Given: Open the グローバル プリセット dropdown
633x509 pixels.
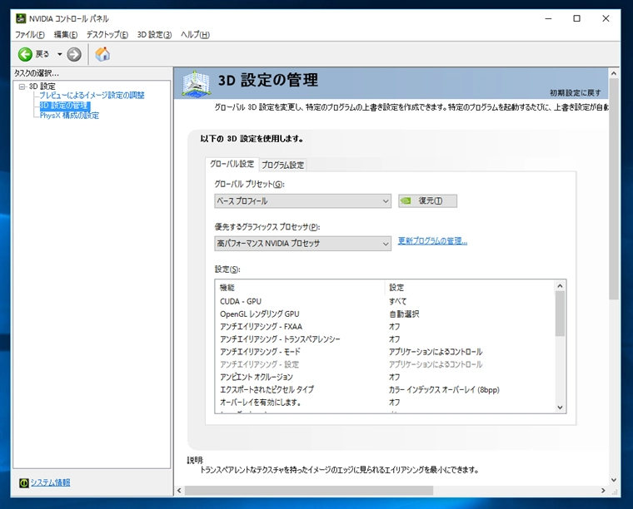Looking at the screenshot, I should click(x=303, y=201).
